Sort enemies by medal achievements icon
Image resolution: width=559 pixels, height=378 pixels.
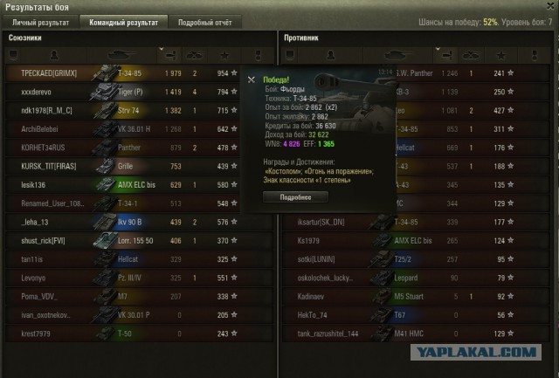click(x=534, y=55)
